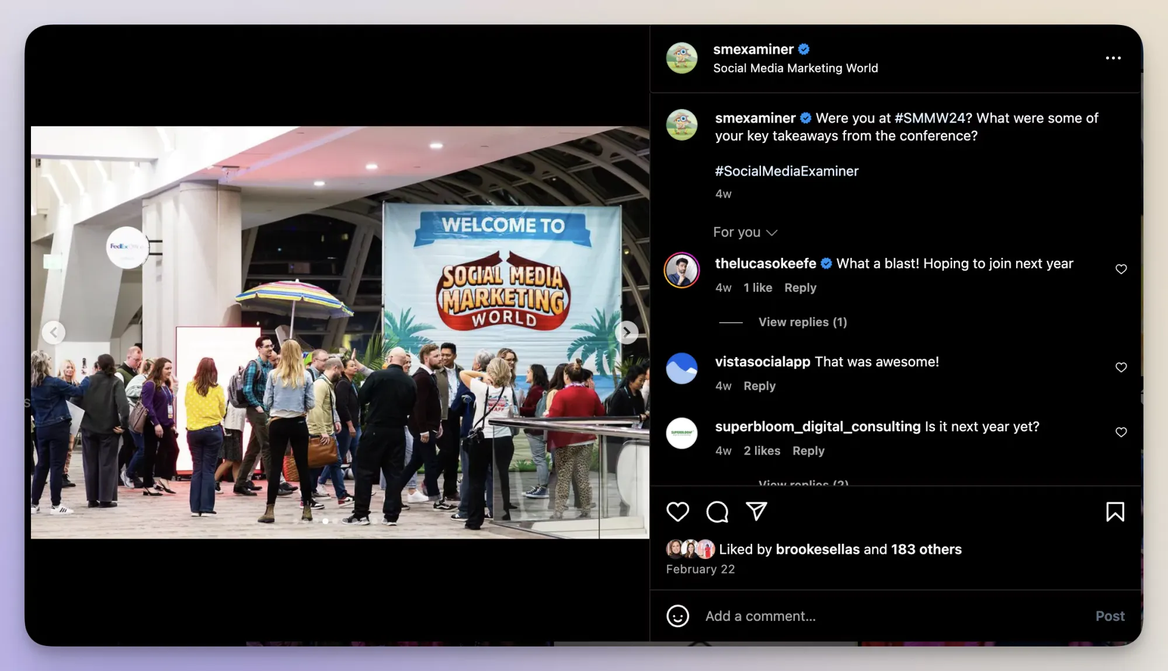This screenshot has width=1168, height=671.
Task: Click Reply under thelucasokeefe comment
Action: [801, 287]
